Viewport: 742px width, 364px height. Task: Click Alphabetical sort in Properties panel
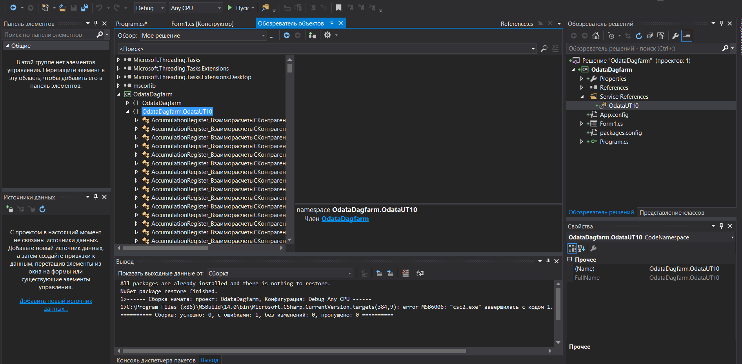pos(582,248)
